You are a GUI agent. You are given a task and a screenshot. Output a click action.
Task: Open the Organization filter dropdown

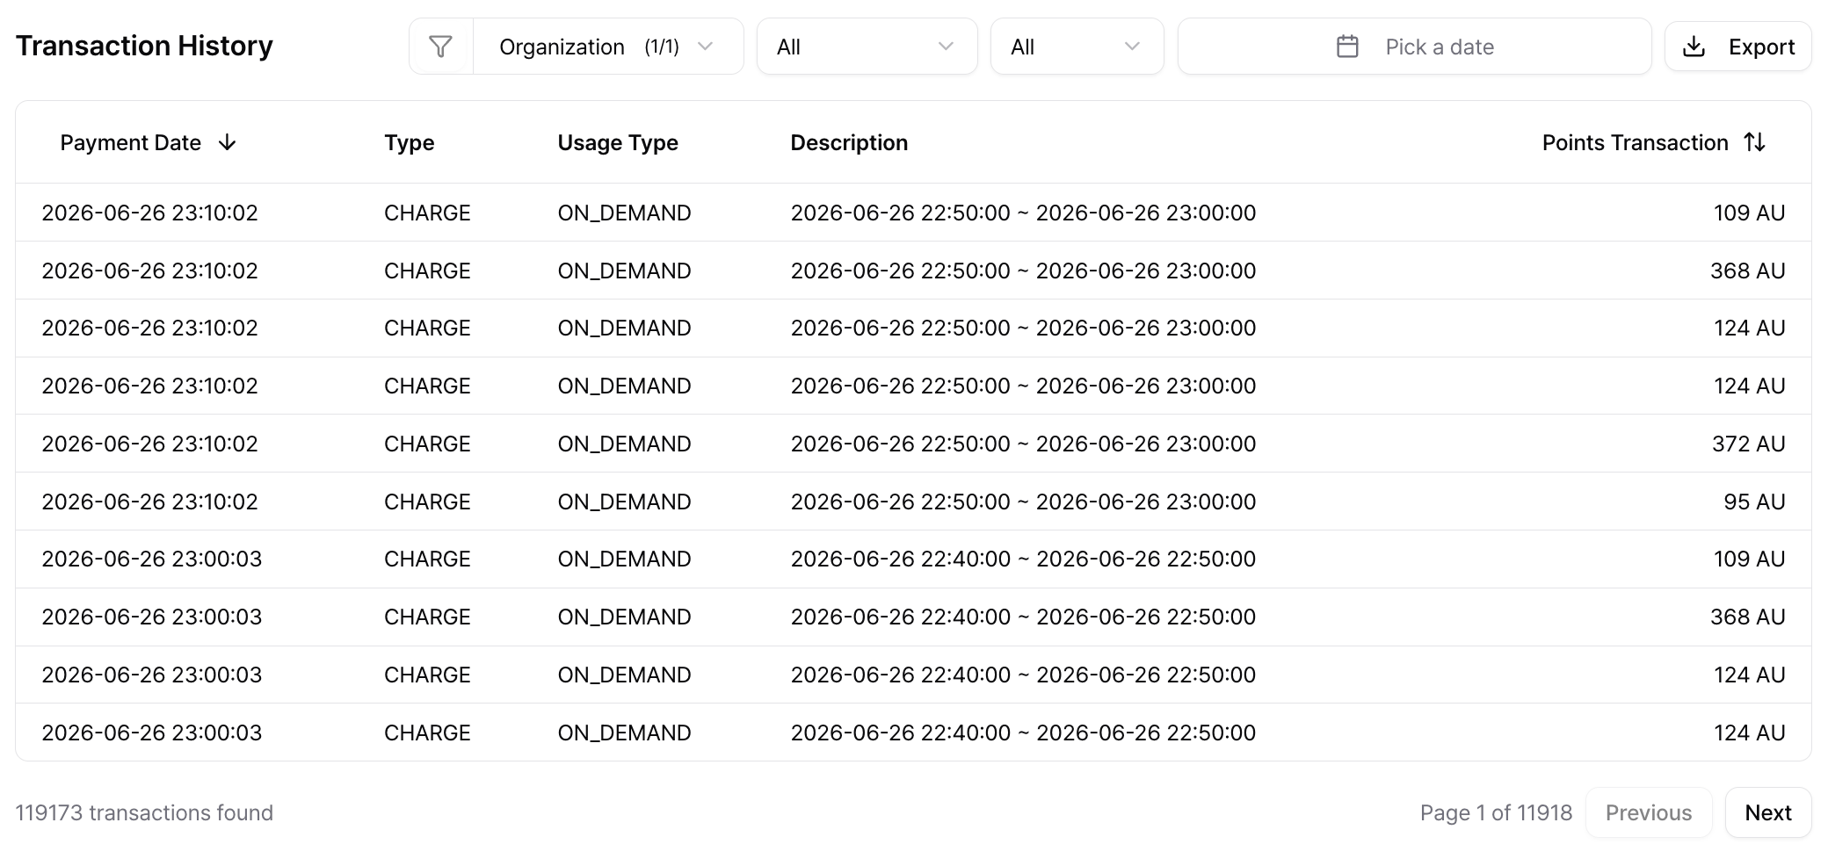point(607,47)
